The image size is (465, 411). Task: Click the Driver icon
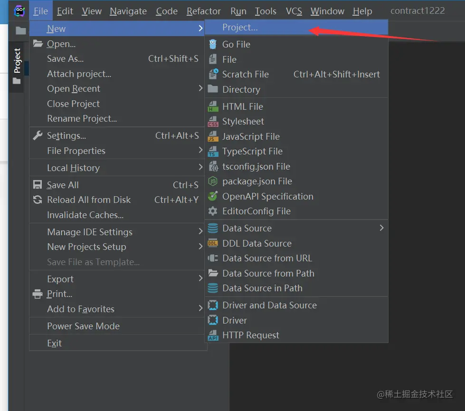point(213,320)
